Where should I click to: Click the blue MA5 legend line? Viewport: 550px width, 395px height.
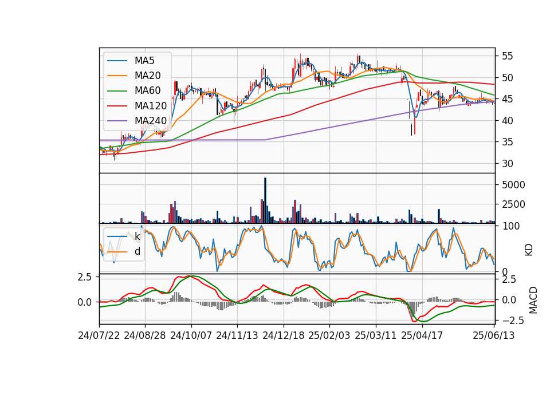[x=117, y=61]
